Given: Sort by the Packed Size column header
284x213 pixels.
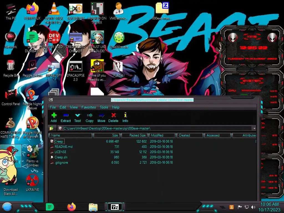Looking at the screenshot, I should (x=135, y=135).
